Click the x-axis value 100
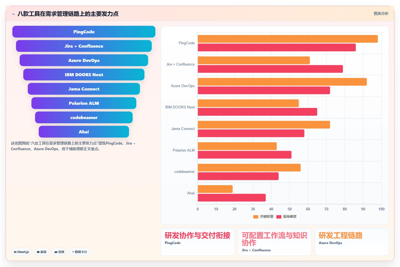 click(381, 209)
